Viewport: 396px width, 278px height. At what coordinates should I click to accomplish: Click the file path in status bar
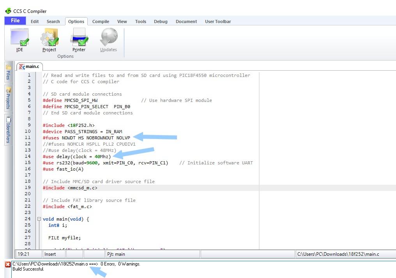pos(338,254)
